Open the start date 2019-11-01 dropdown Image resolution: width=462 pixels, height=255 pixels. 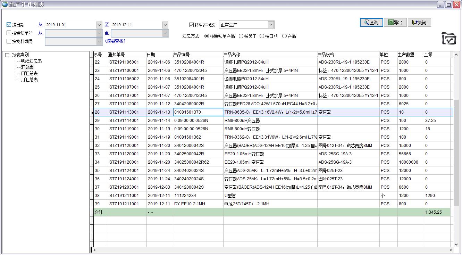pyautogui.click(x=99, y=25)
